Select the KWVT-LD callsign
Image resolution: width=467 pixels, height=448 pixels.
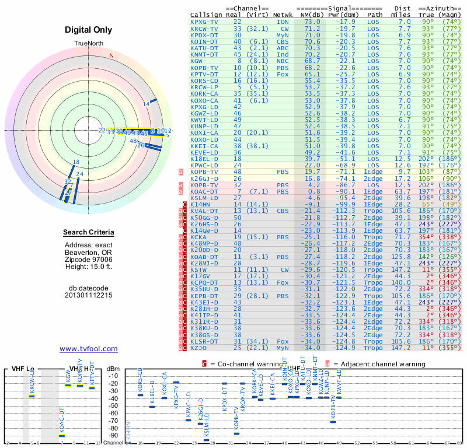(x=204, y=120)
